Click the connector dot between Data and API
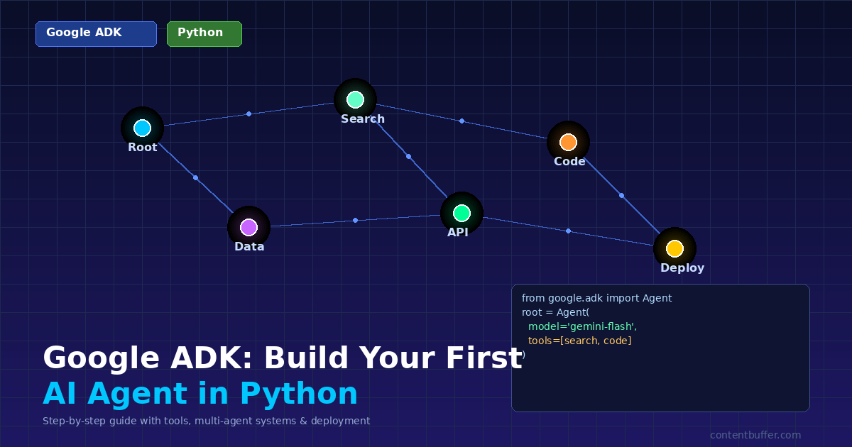The width and height of the screenshot is (852, 447). (x=355, y=220)
